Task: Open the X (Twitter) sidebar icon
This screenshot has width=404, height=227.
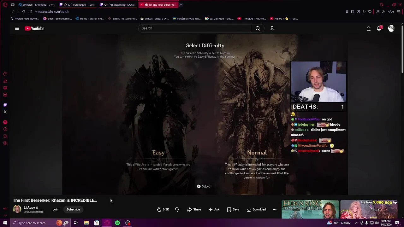Action: tap(5, 112)
